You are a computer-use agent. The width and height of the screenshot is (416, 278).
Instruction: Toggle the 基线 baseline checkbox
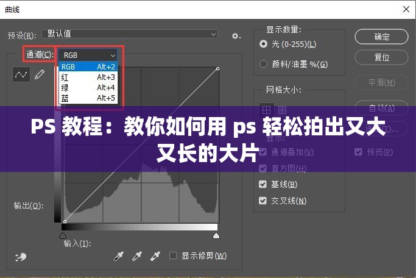point(263,184)
